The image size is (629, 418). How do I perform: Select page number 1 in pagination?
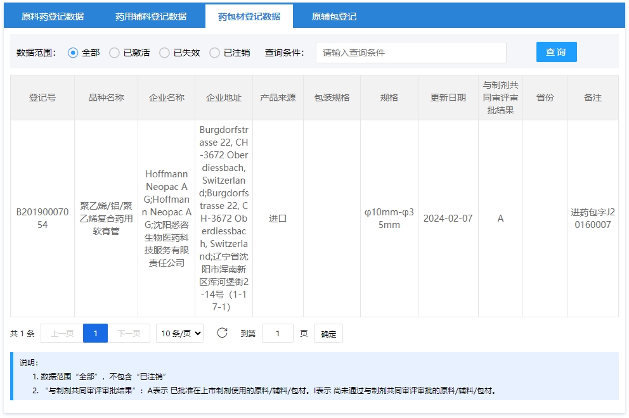click(x=96, y=333)
